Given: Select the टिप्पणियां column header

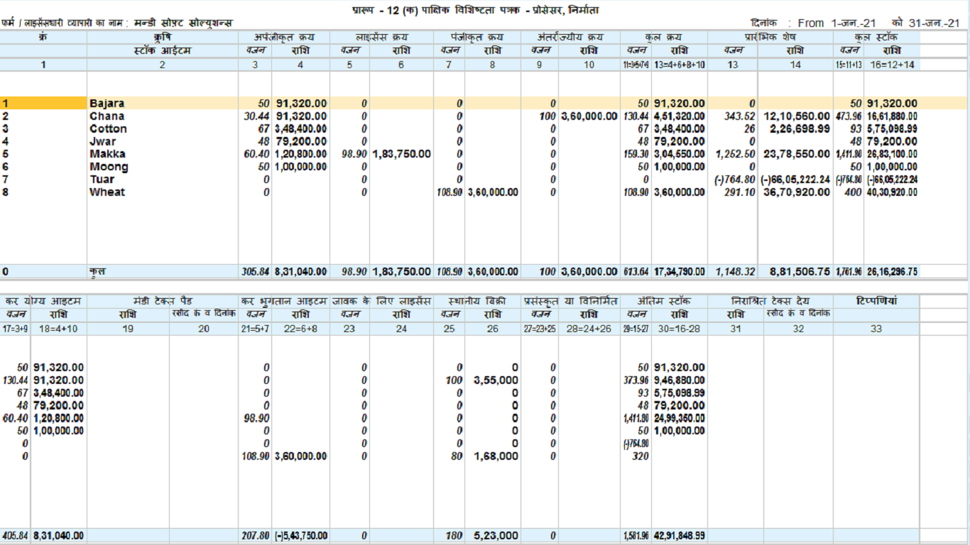Looking at the screenshot, I should pos(876,302).
